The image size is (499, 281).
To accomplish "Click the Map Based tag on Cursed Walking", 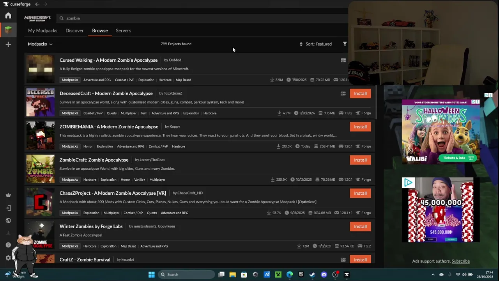I will (x=183, y=80).
